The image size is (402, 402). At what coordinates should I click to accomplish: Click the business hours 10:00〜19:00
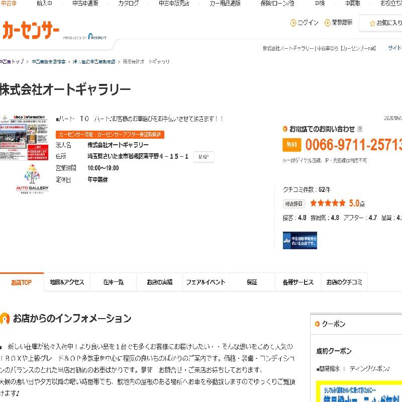103,168
